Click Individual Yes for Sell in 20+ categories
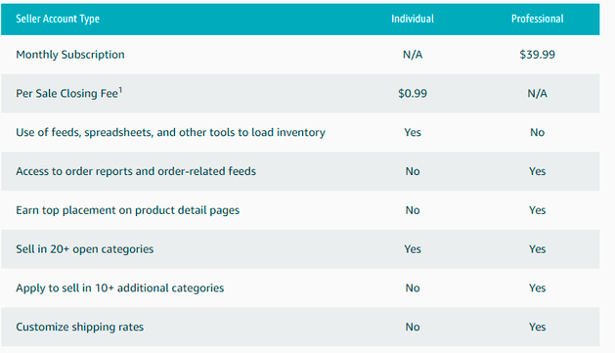 413,249
